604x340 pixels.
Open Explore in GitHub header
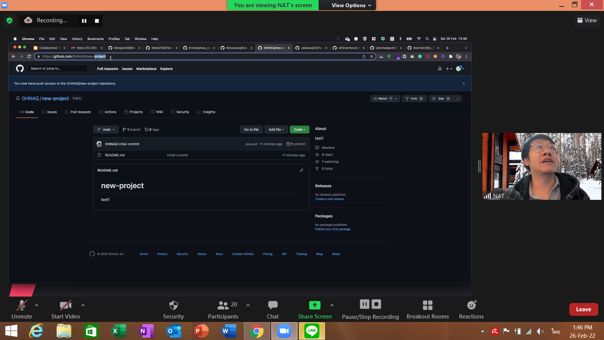pos(166,69)
